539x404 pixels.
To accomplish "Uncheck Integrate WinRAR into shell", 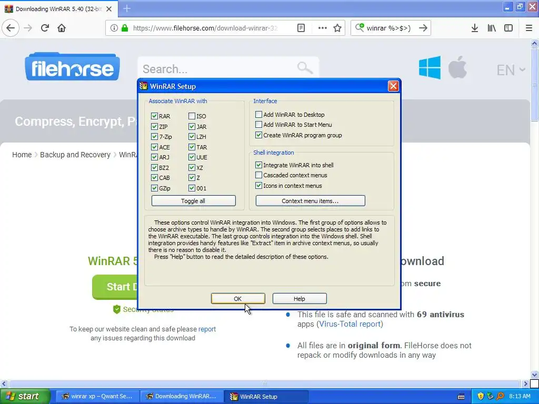I will [x=258, y=165].
